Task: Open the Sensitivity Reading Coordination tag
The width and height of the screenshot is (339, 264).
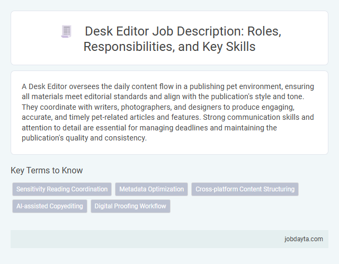Action: (62, 189)
